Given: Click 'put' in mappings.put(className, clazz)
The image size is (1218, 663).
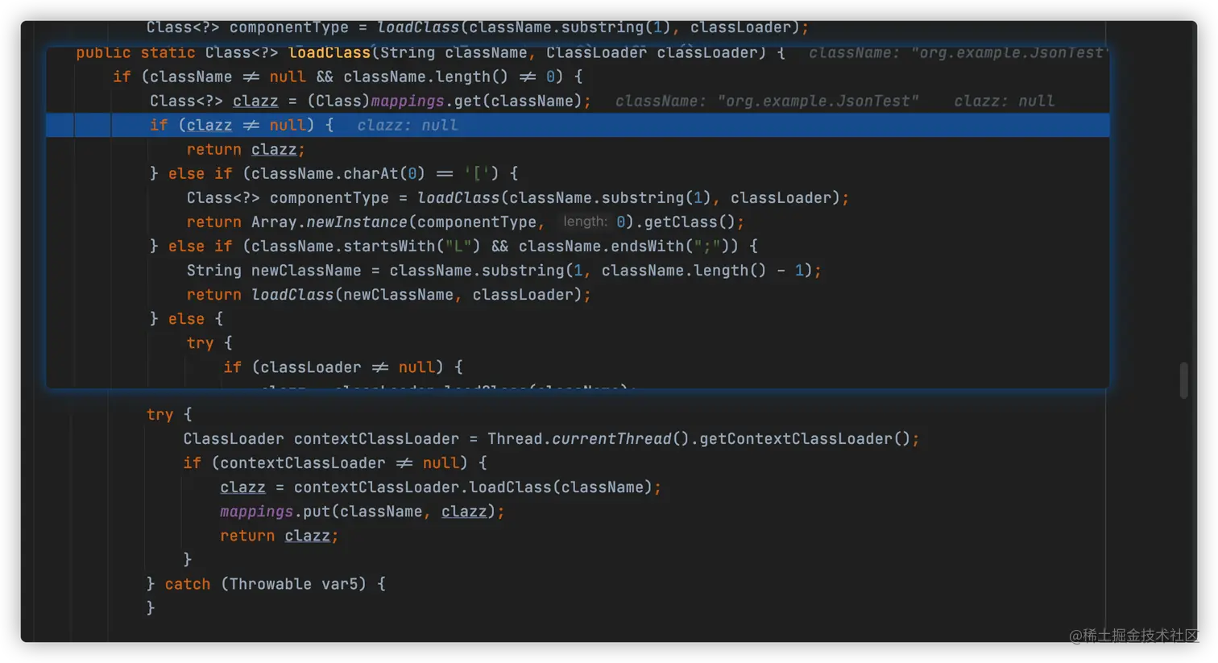Looking at the screenshot, I should (x=317, y=511).
